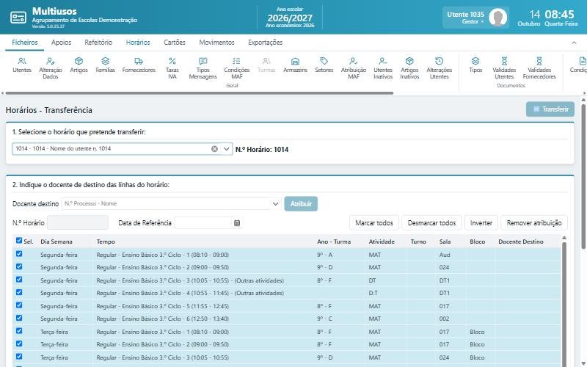Toggle the Sel. select-all header checkbox

[19, 241]
